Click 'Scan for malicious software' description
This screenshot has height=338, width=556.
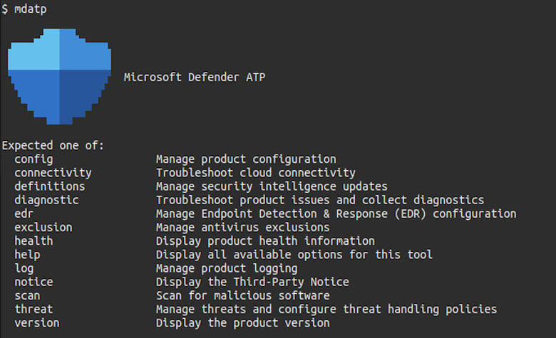(x=243, y=295)
